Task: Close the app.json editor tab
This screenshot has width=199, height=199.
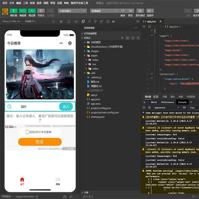Action: tap(160, 21)
